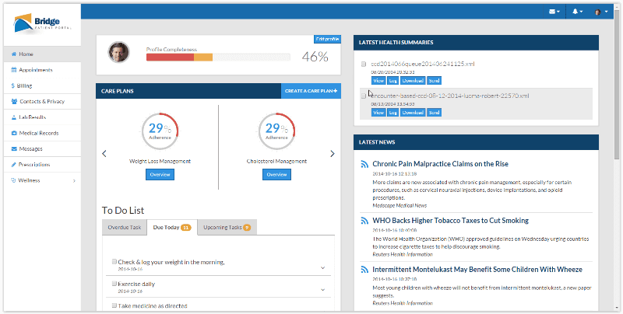Expand the Check & log your weight task
This screenshot has width=623, height=314.
[322, 267]
